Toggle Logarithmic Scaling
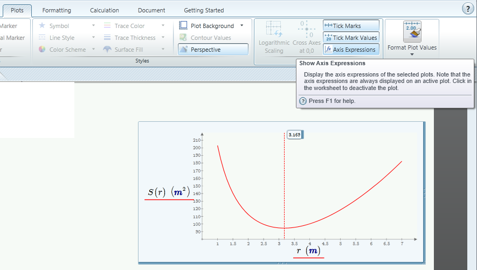477x270 pixels. (274, 38)
